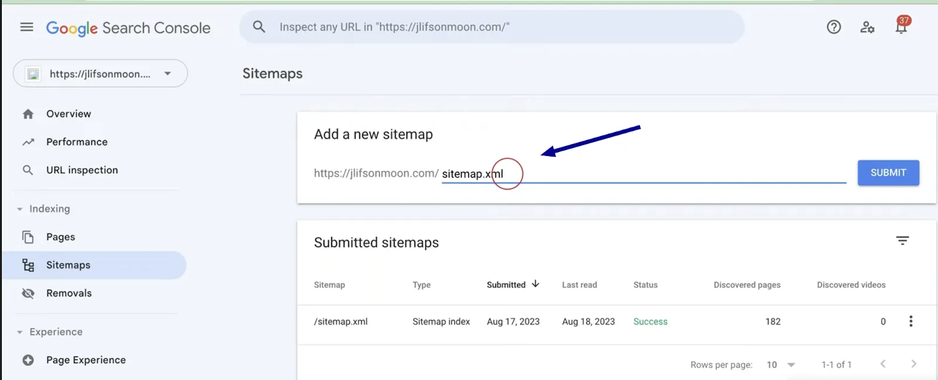Click the Sitemaps page heading

pos(273,73)
